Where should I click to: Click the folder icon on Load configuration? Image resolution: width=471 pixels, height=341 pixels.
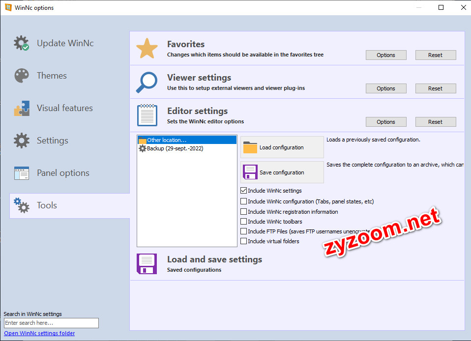250,147
